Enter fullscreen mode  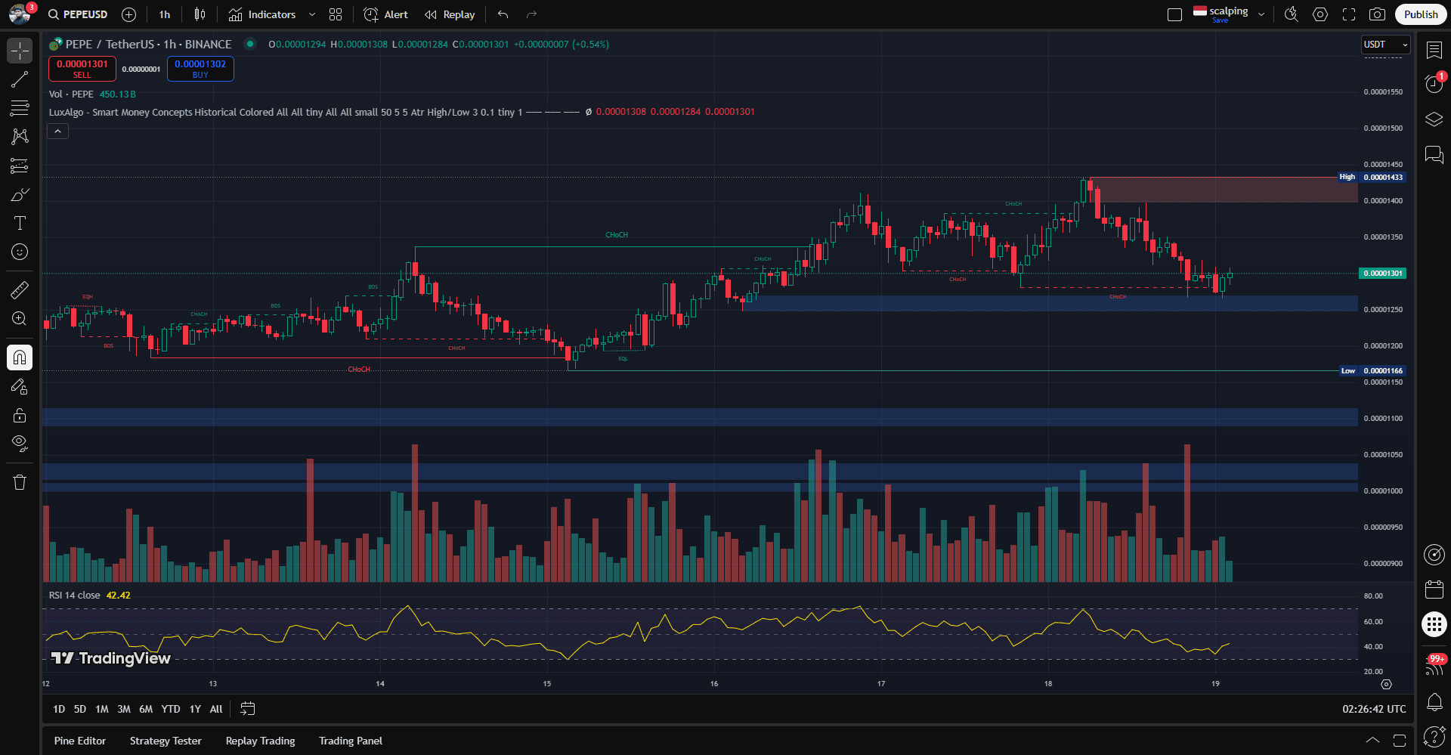[1349, 14]
